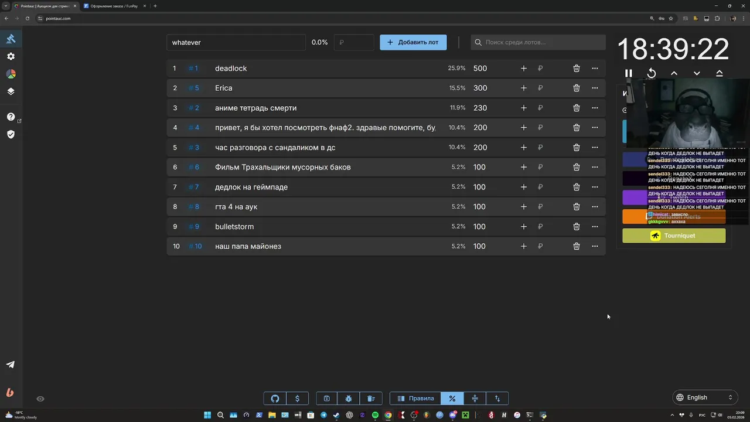Click the Tourniquet integration button
The image size is (750, 422).
click(674, 236)
